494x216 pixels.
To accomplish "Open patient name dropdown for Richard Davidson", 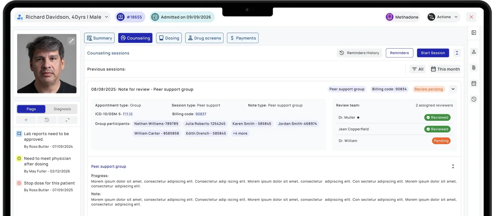I will coord(62,17).
